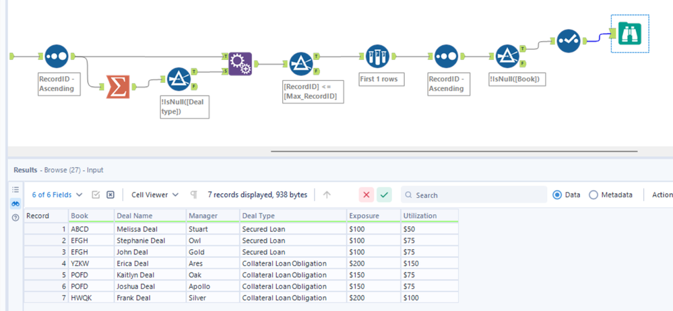Click the orange Summarize tool
Viewport: 673px width, 311px height.
pyautogui.click(x=118, y=86)
